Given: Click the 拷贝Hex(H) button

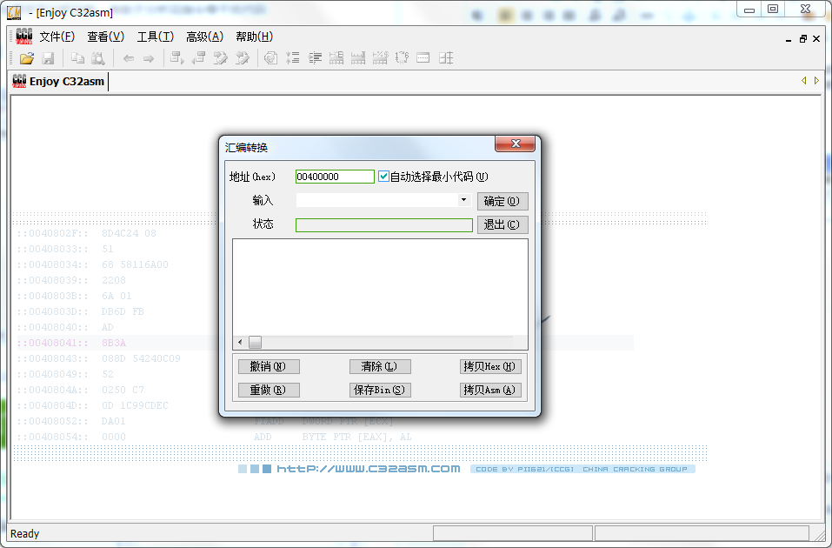Looking at the screenshot, I should click(x=489, y=367).
